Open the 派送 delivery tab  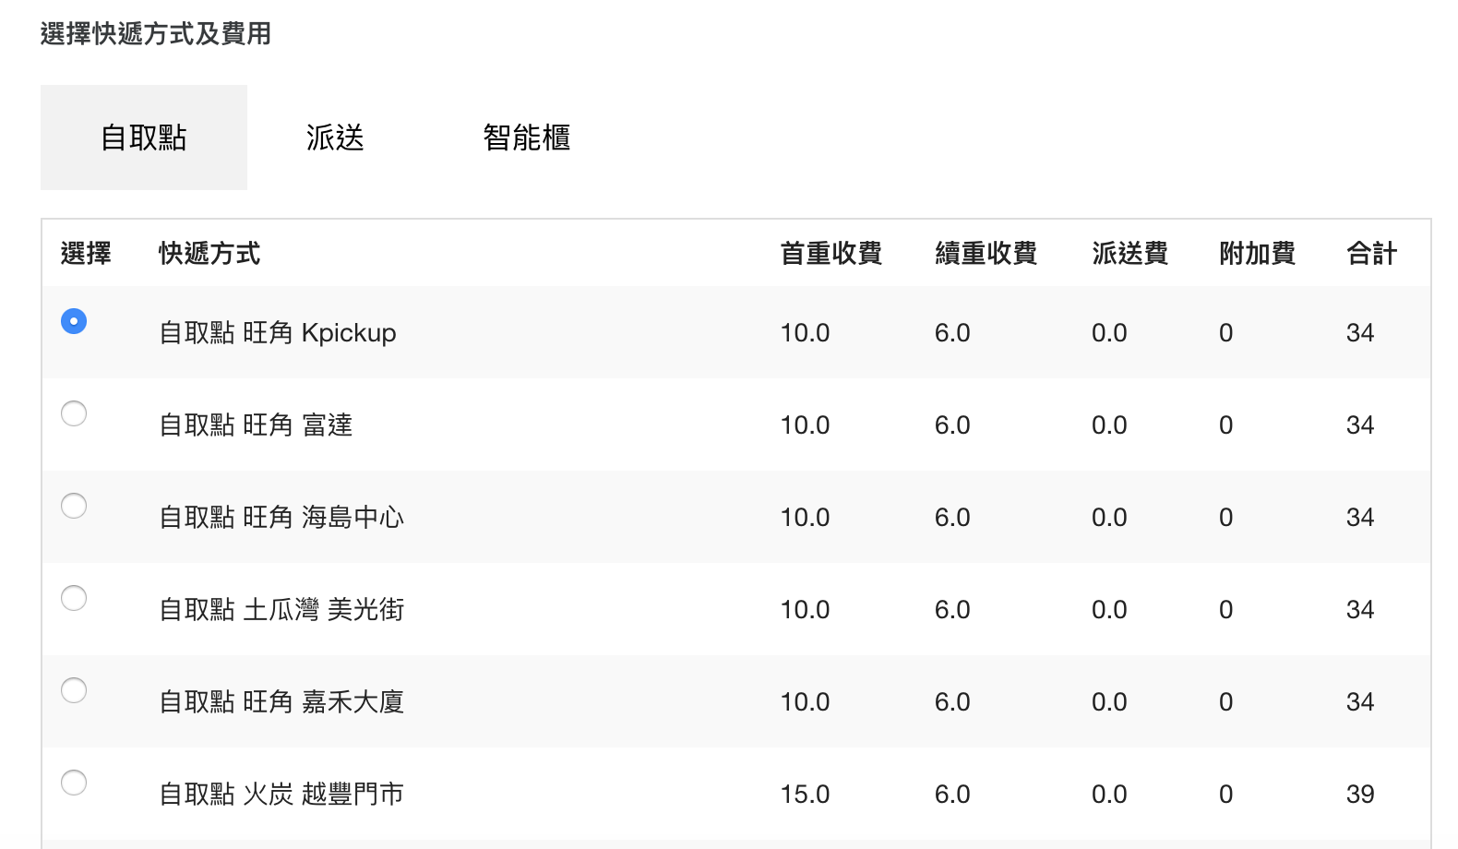[x=335, y=138]
